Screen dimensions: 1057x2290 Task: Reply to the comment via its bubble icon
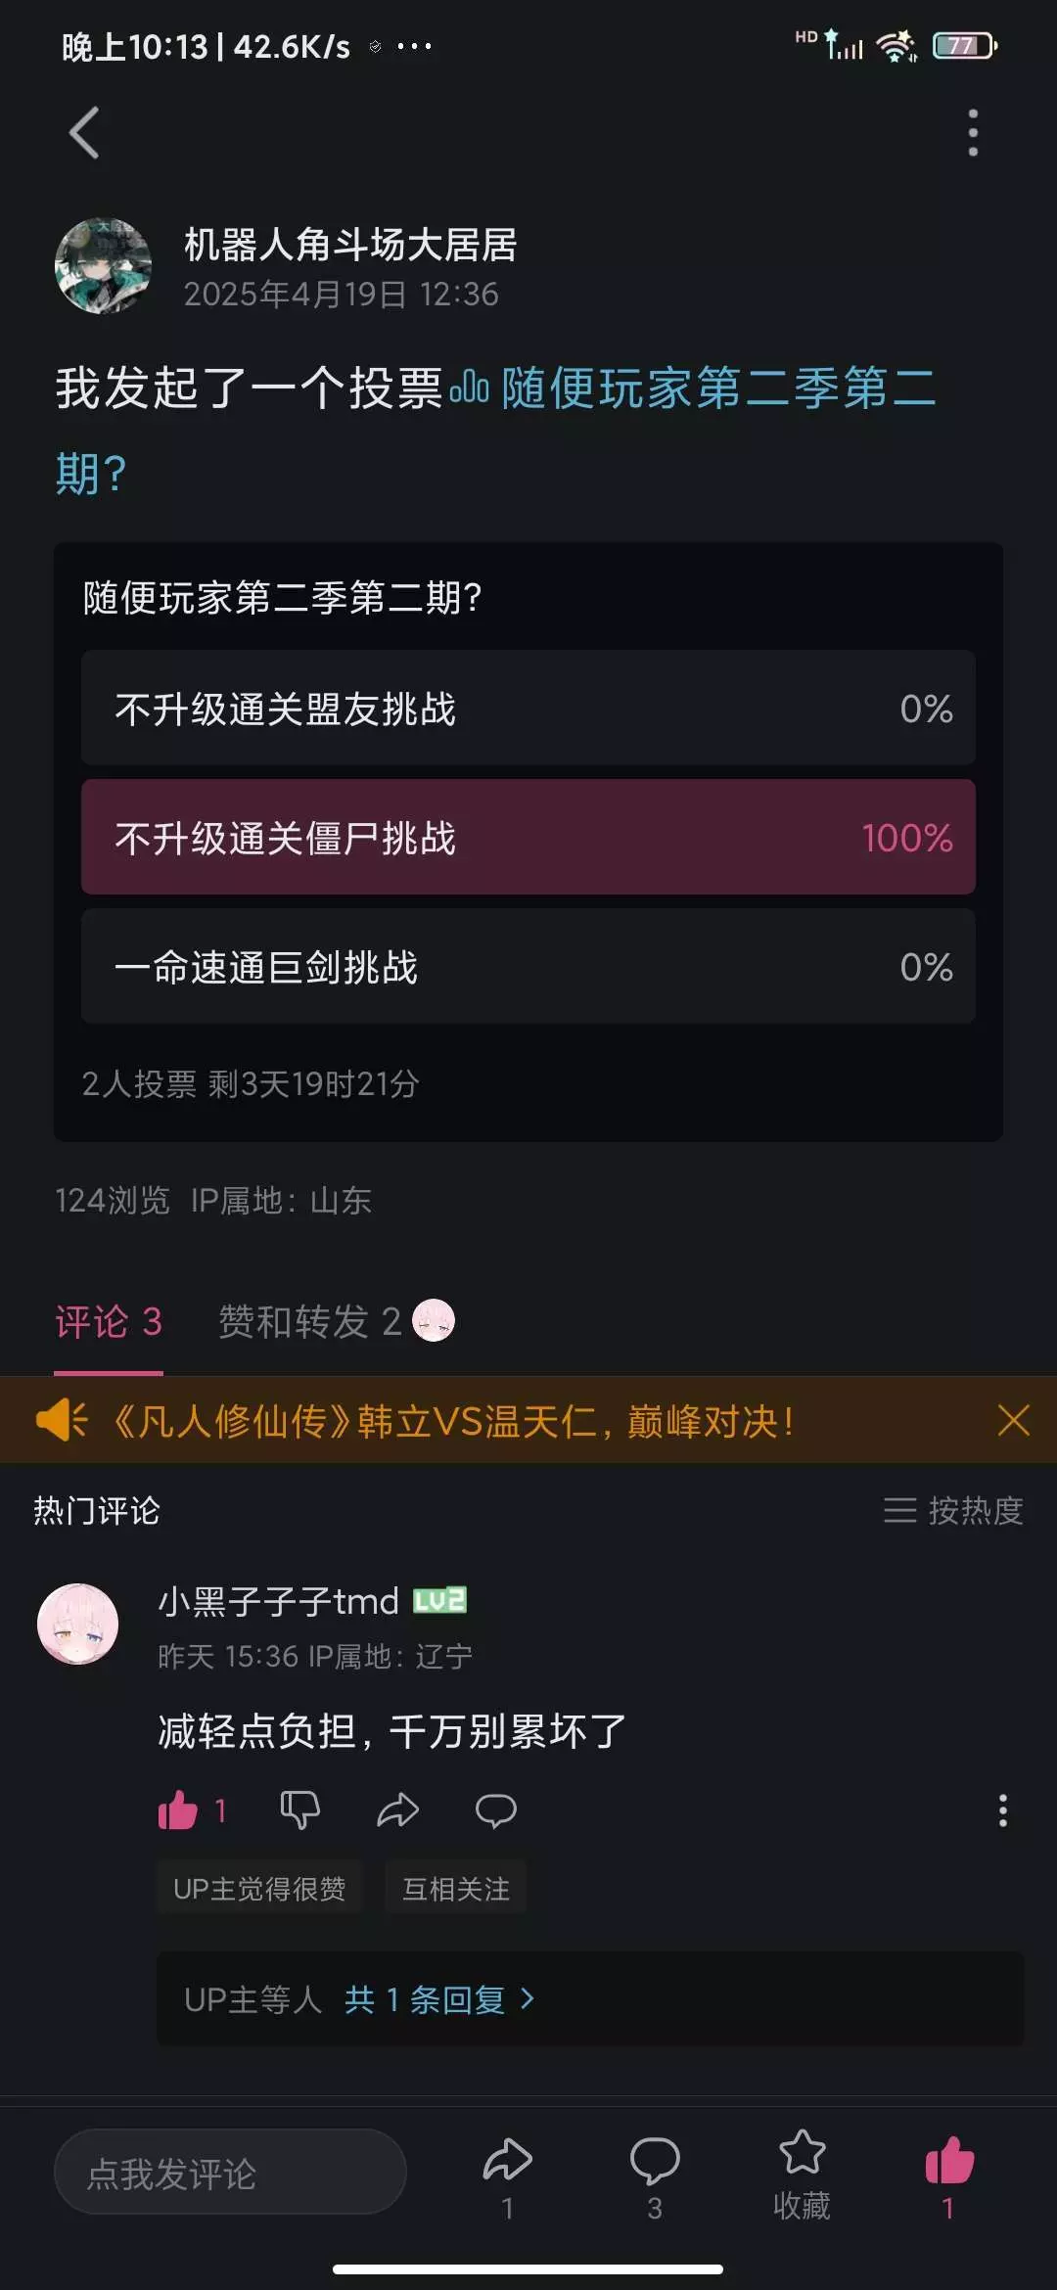click(x=495, y=1810)
